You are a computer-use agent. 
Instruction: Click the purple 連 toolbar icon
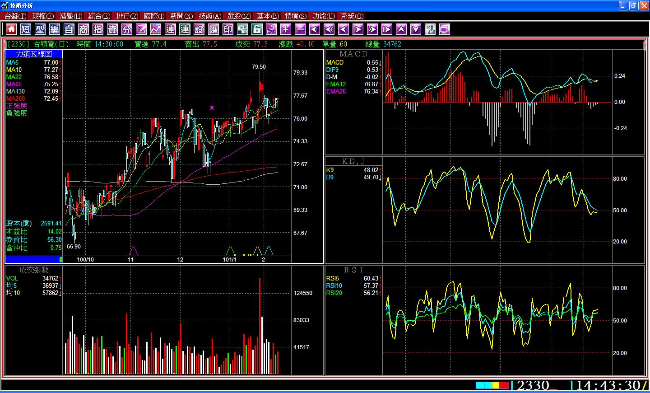(x=170, y=29)
